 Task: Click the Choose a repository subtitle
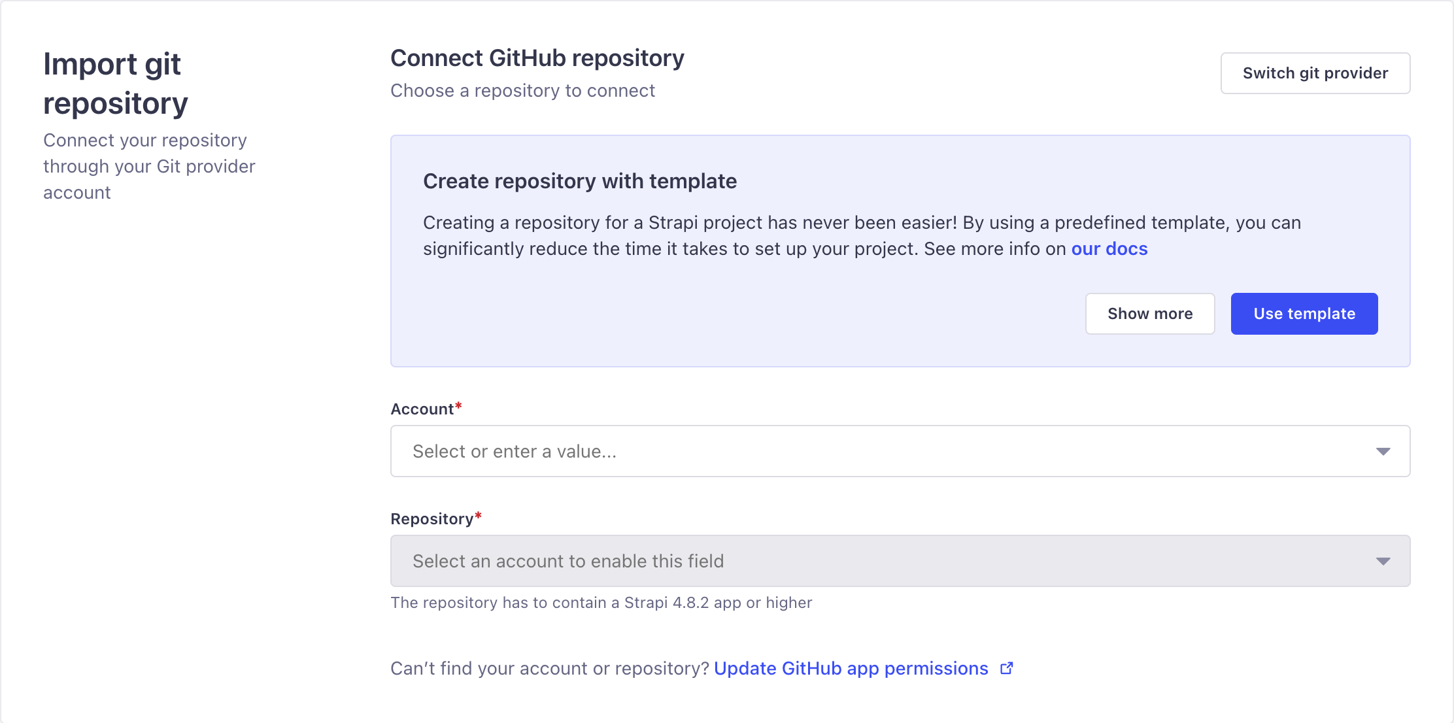click(x=522, y=90)
